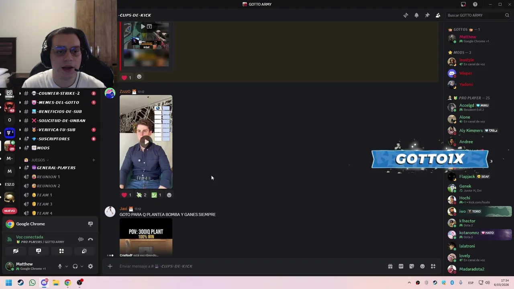Open microphone input options chevron
514x289 pixels.
(67, 266)
